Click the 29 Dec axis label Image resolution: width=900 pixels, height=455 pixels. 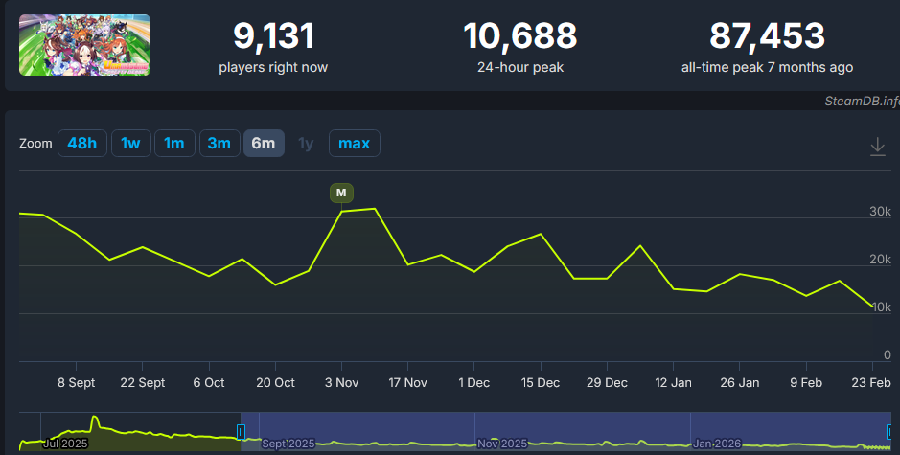click(607, 383)
